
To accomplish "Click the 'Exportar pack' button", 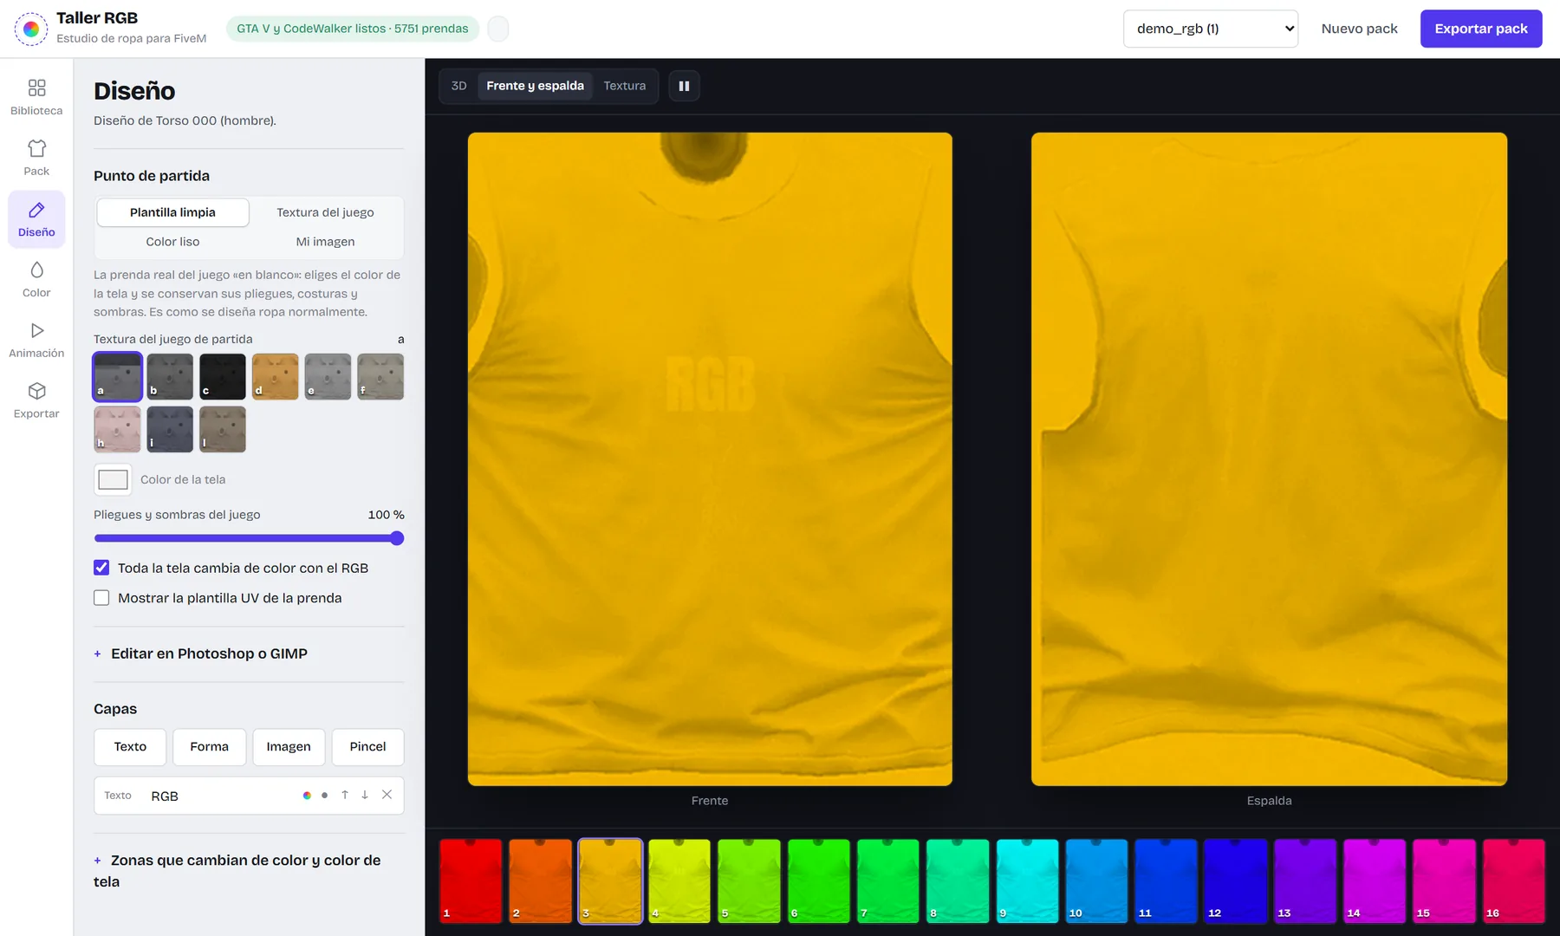I will pos(1481,29).
